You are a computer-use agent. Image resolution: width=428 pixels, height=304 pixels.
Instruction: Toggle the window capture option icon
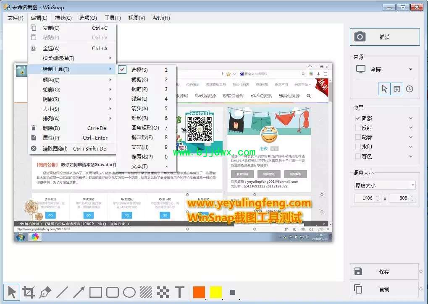[x=396, y=89]
